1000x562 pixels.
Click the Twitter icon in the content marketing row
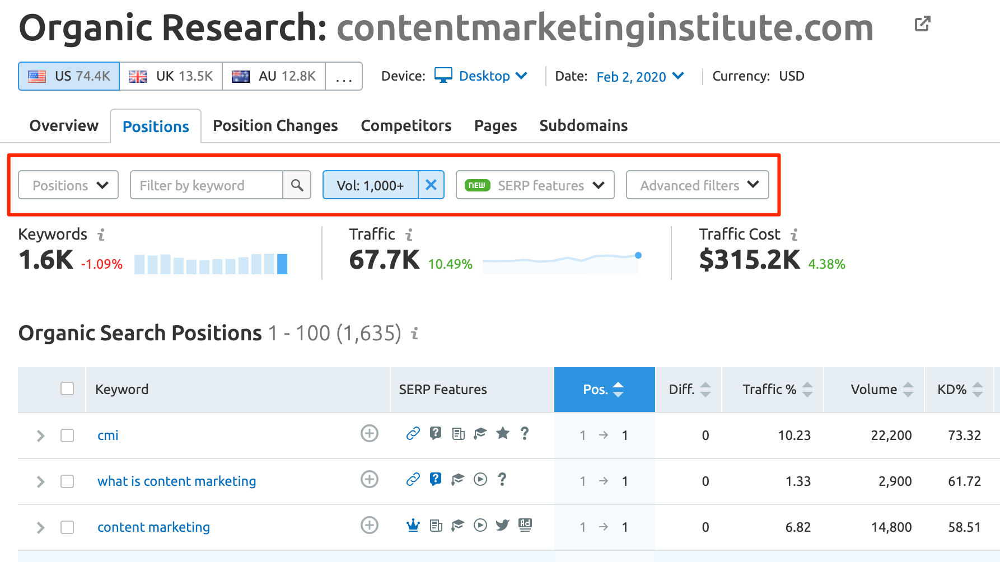point(502,526)
